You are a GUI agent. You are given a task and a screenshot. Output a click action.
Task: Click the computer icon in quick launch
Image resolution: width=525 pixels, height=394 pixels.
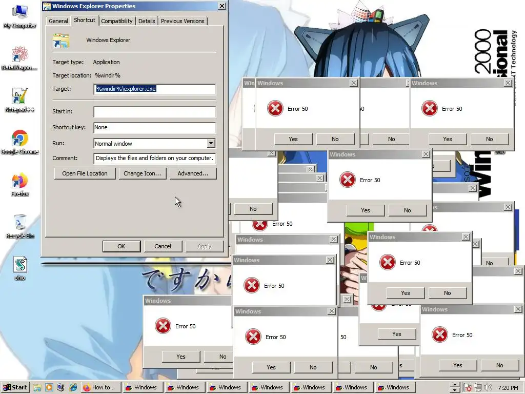pyautogui.click(x=60, y=388)
